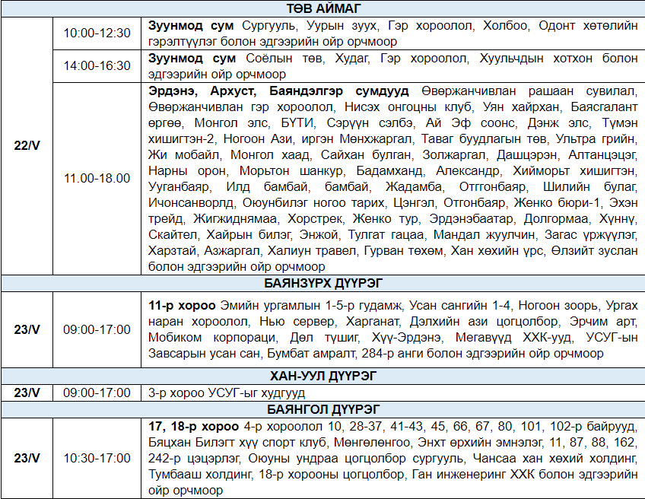Screen dimensions: 645x499
Task: Click the ХАН-УУЛ ДҮҮРЭГ section header
Action: pyautogui.click(x=322, y=376)
